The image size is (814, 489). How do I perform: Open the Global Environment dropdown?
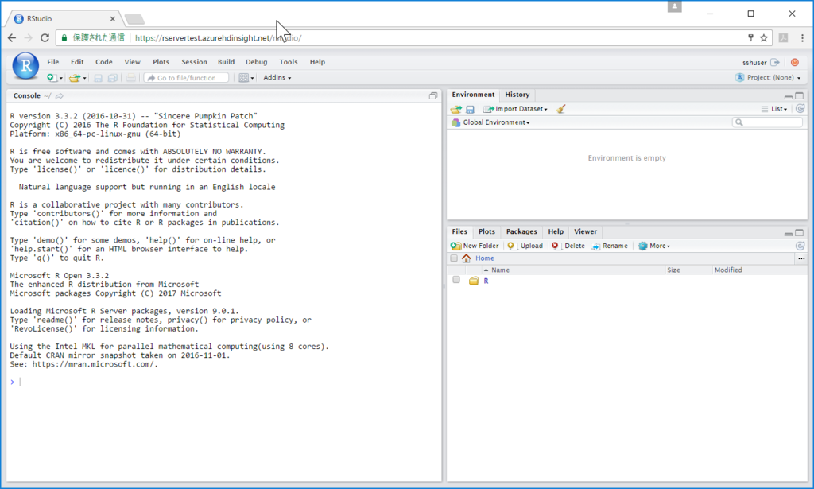point(490,122)
